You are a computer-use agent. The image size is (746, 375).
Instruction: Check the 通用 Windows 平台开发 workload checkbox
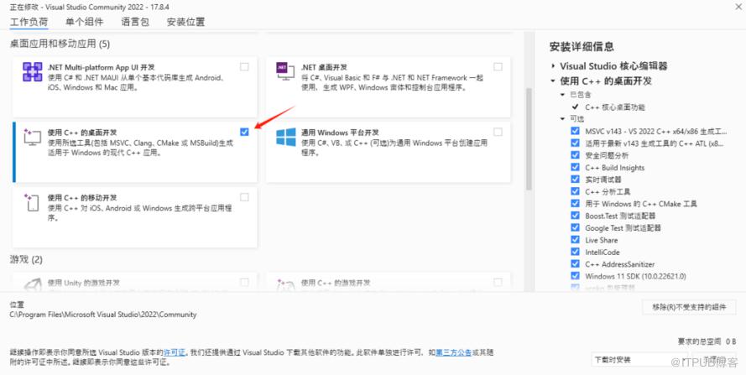[x=498, y=132]
